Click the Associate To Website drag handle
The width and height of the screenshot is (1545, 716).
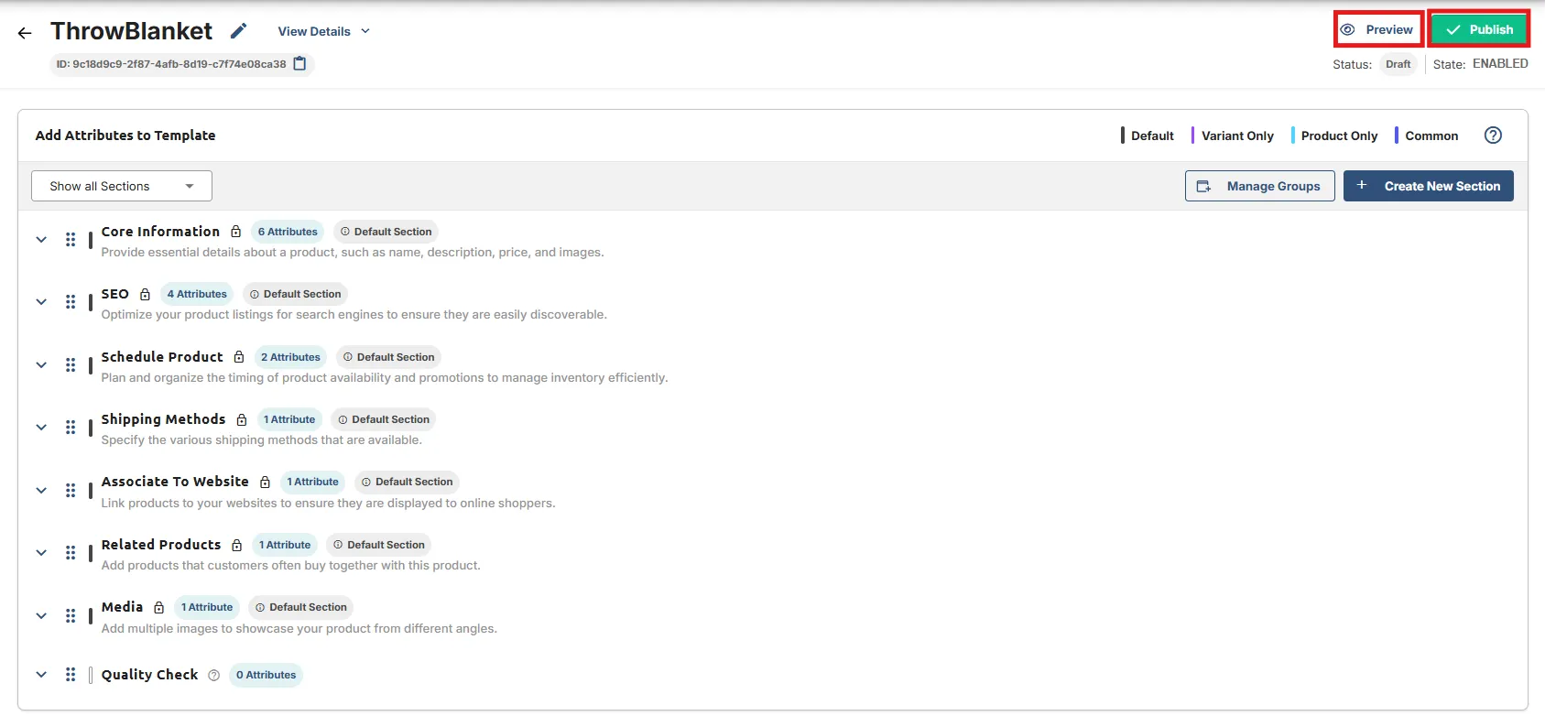(x=71, y=491)
